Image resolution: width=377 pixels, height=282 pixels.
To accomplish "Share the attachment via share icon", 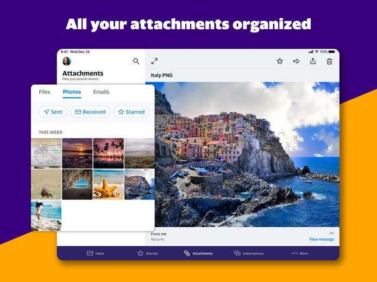I will [x=313, y=61].
